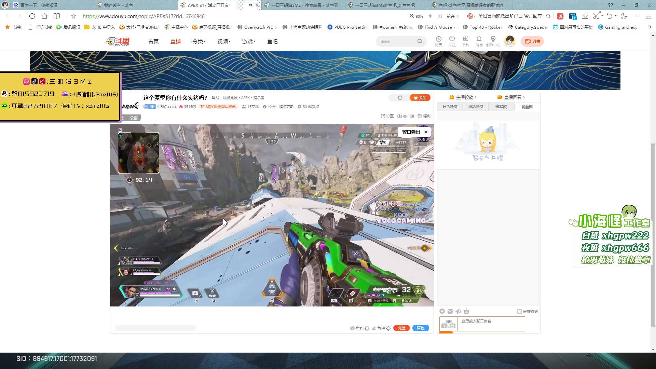Go to the browser home page icon

point(44,16)
